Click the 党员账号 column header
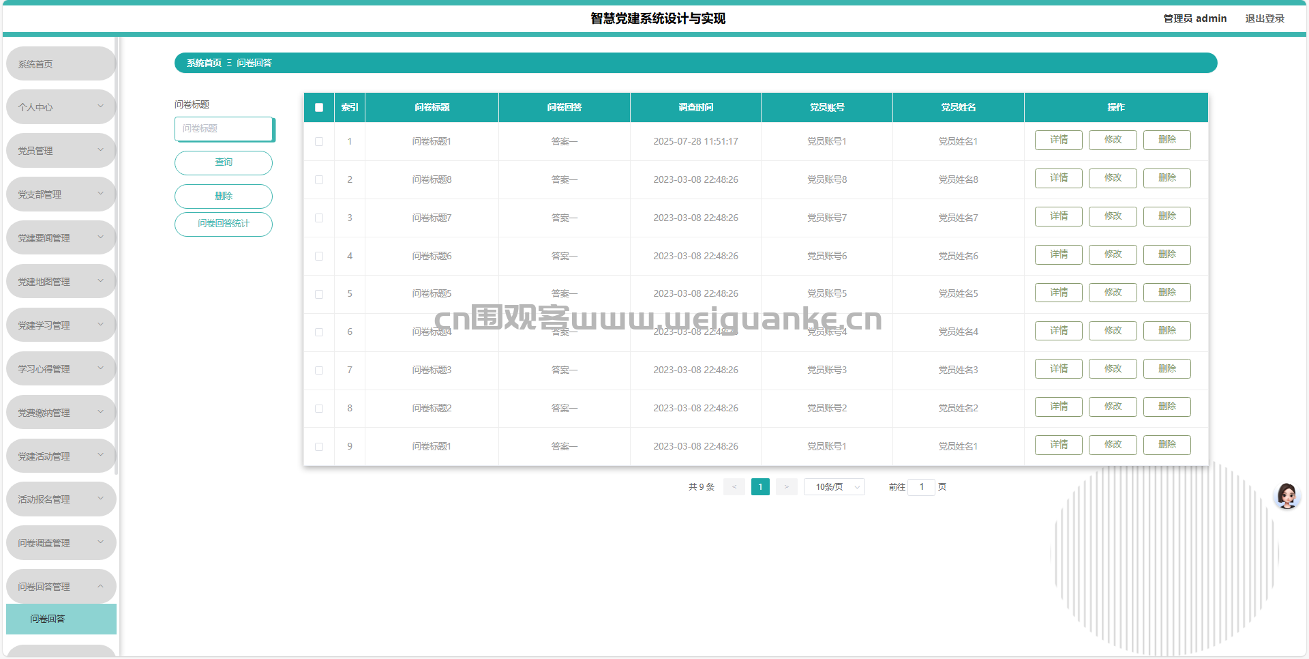This screenshot has width=1309, height=659. [827, 107]
